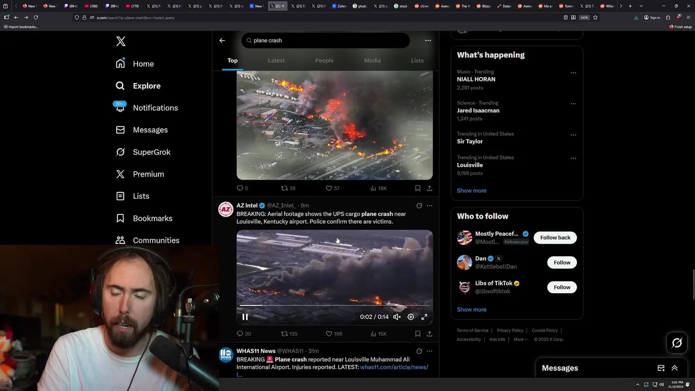Follow back Mostly Peaceful account
Viewport: 695px width, 391px height.
(555, 237)
